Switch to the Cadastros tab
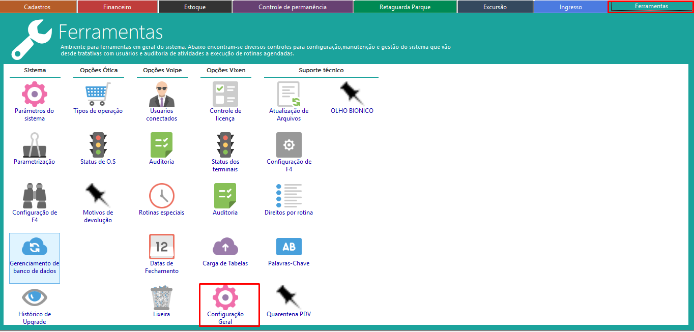Viewport: 694px width, 332px height. point(37,7)
